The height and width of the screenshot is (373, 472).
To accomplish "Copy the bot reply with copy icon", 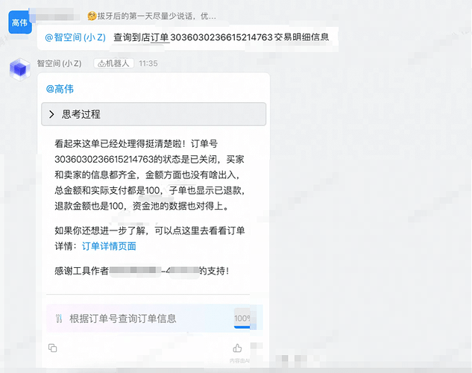I will [x=53, y=348].
